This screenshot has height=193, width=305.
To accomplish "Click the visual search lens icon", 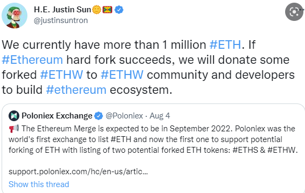I will (x=294, y=12).
